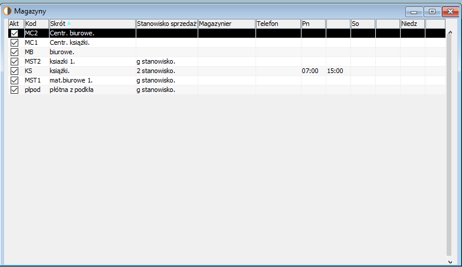Select the plpod code cell
The height and width of the screenshot is (267, 462).
click(x=37, y=90)
